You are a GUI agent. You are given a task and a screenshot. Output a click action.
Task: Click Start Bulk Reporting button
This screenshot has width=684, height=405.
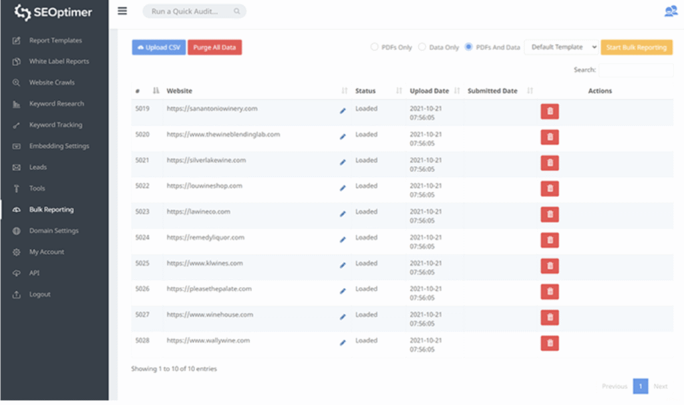coord(637,47)
